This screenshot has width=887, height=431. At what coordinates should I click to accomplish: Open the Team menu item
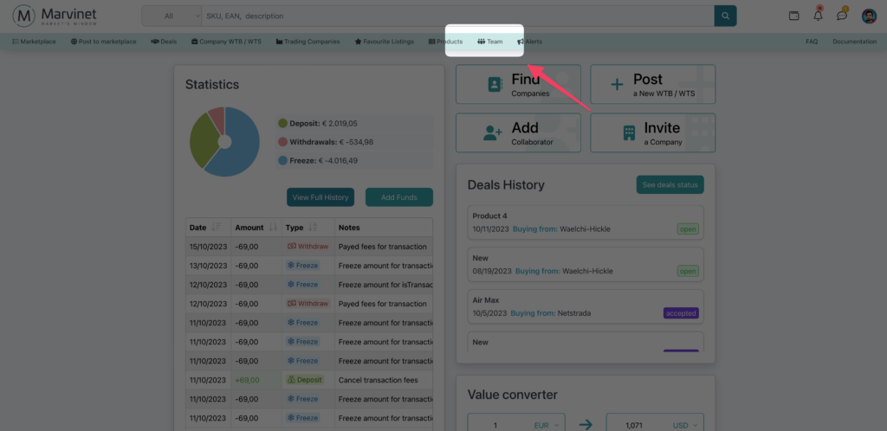pyautogui.click(x=490, y=42)
